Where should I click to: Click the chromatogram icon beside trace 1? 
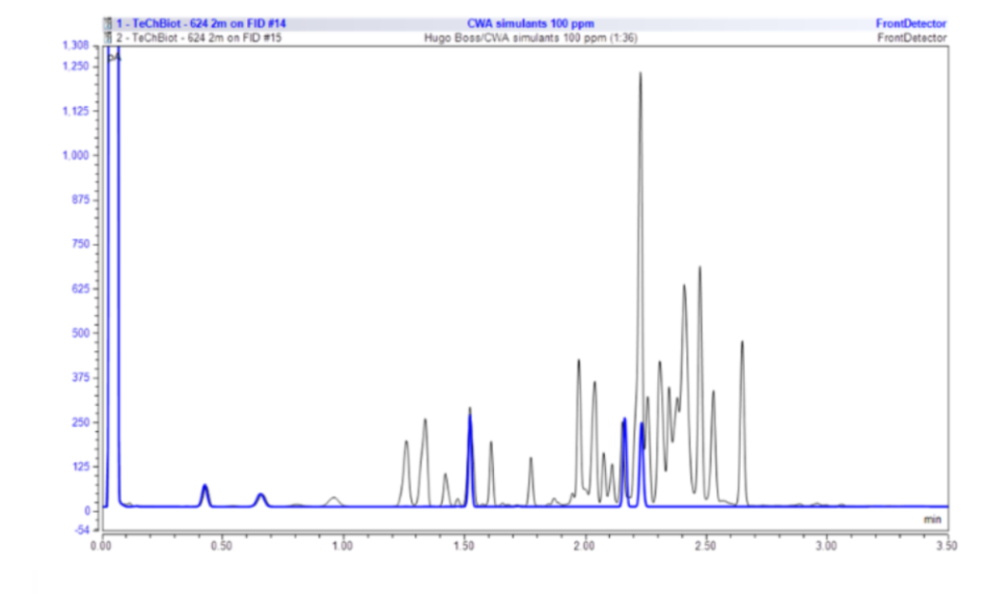(108, 23)
